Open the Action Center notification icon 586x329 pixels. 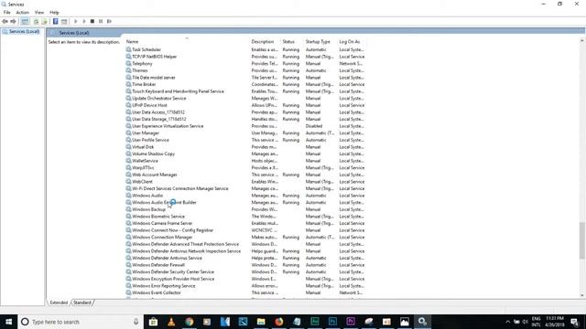[x=575, y=322]
